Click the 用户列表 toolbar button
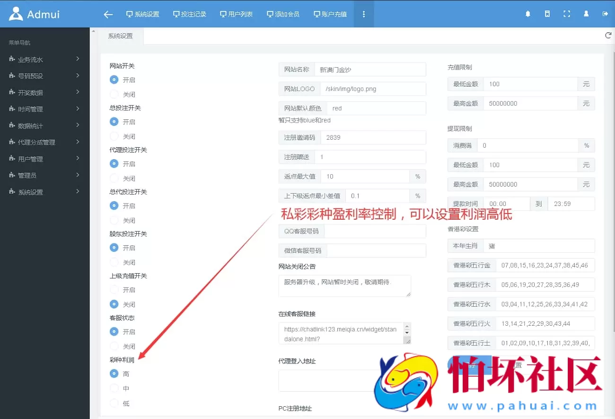The height and width of the screenshot is (419, 615). [237, 14]
